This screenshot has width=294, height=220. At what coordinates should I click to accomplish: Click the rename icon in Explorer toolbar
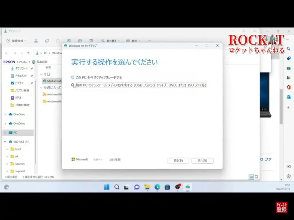[69, 41]
